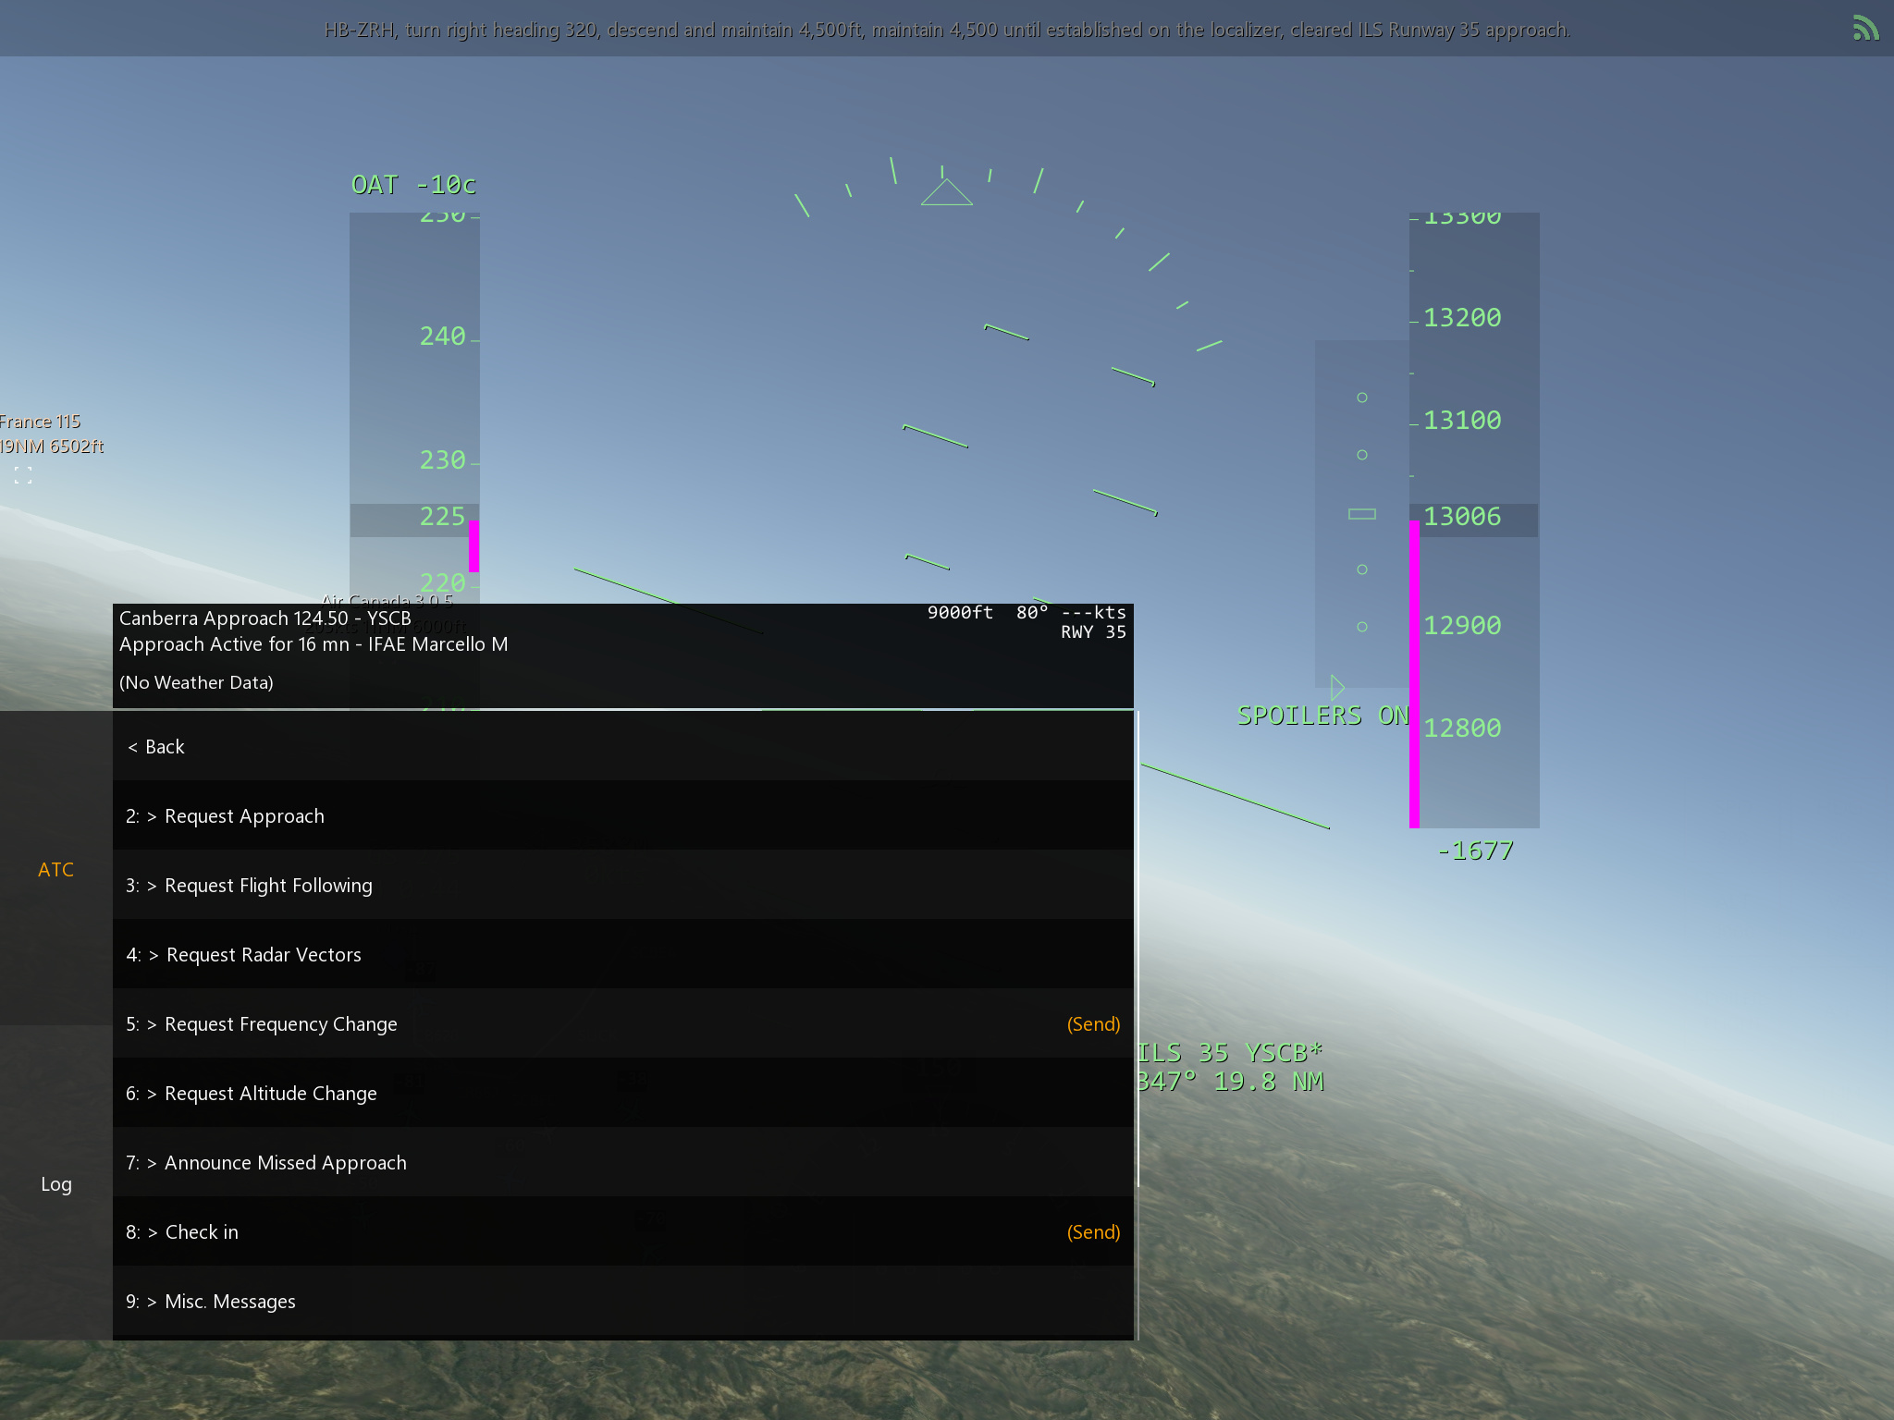This screenshot has width=1894, height=1420.
Task: Expand Request Approach submenu
Action: (x=244, y=816)
